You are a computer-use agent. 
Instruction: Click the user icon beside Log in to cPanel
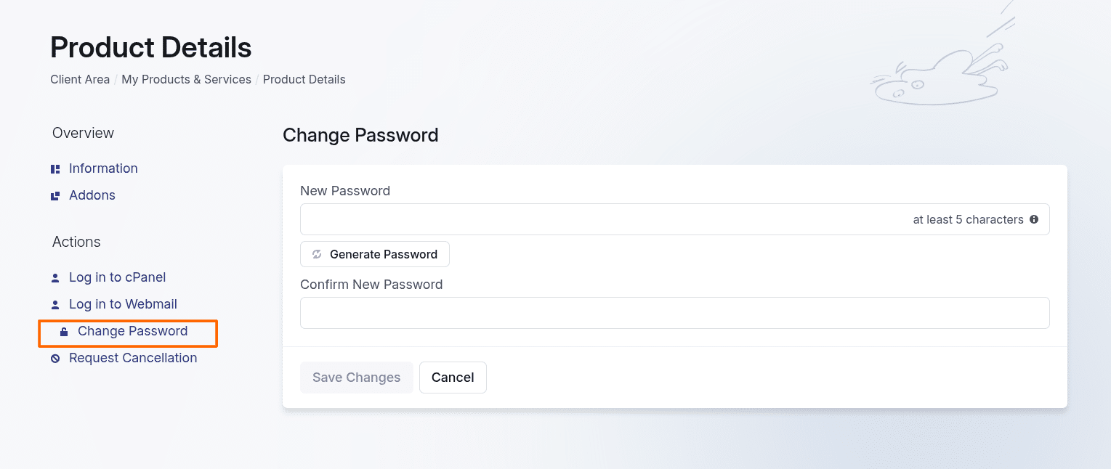pyautogui.click(x=55, y=278)
